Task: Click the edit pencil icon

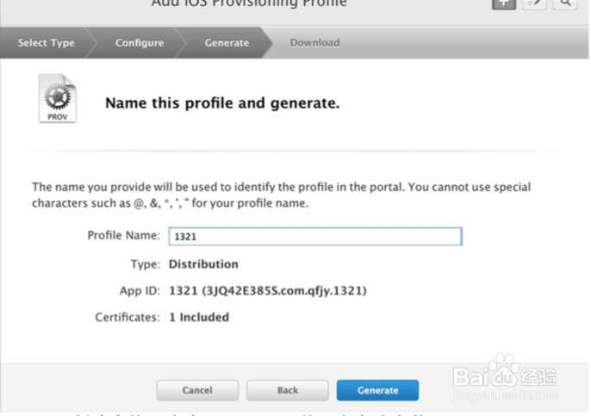Action: 534,4
